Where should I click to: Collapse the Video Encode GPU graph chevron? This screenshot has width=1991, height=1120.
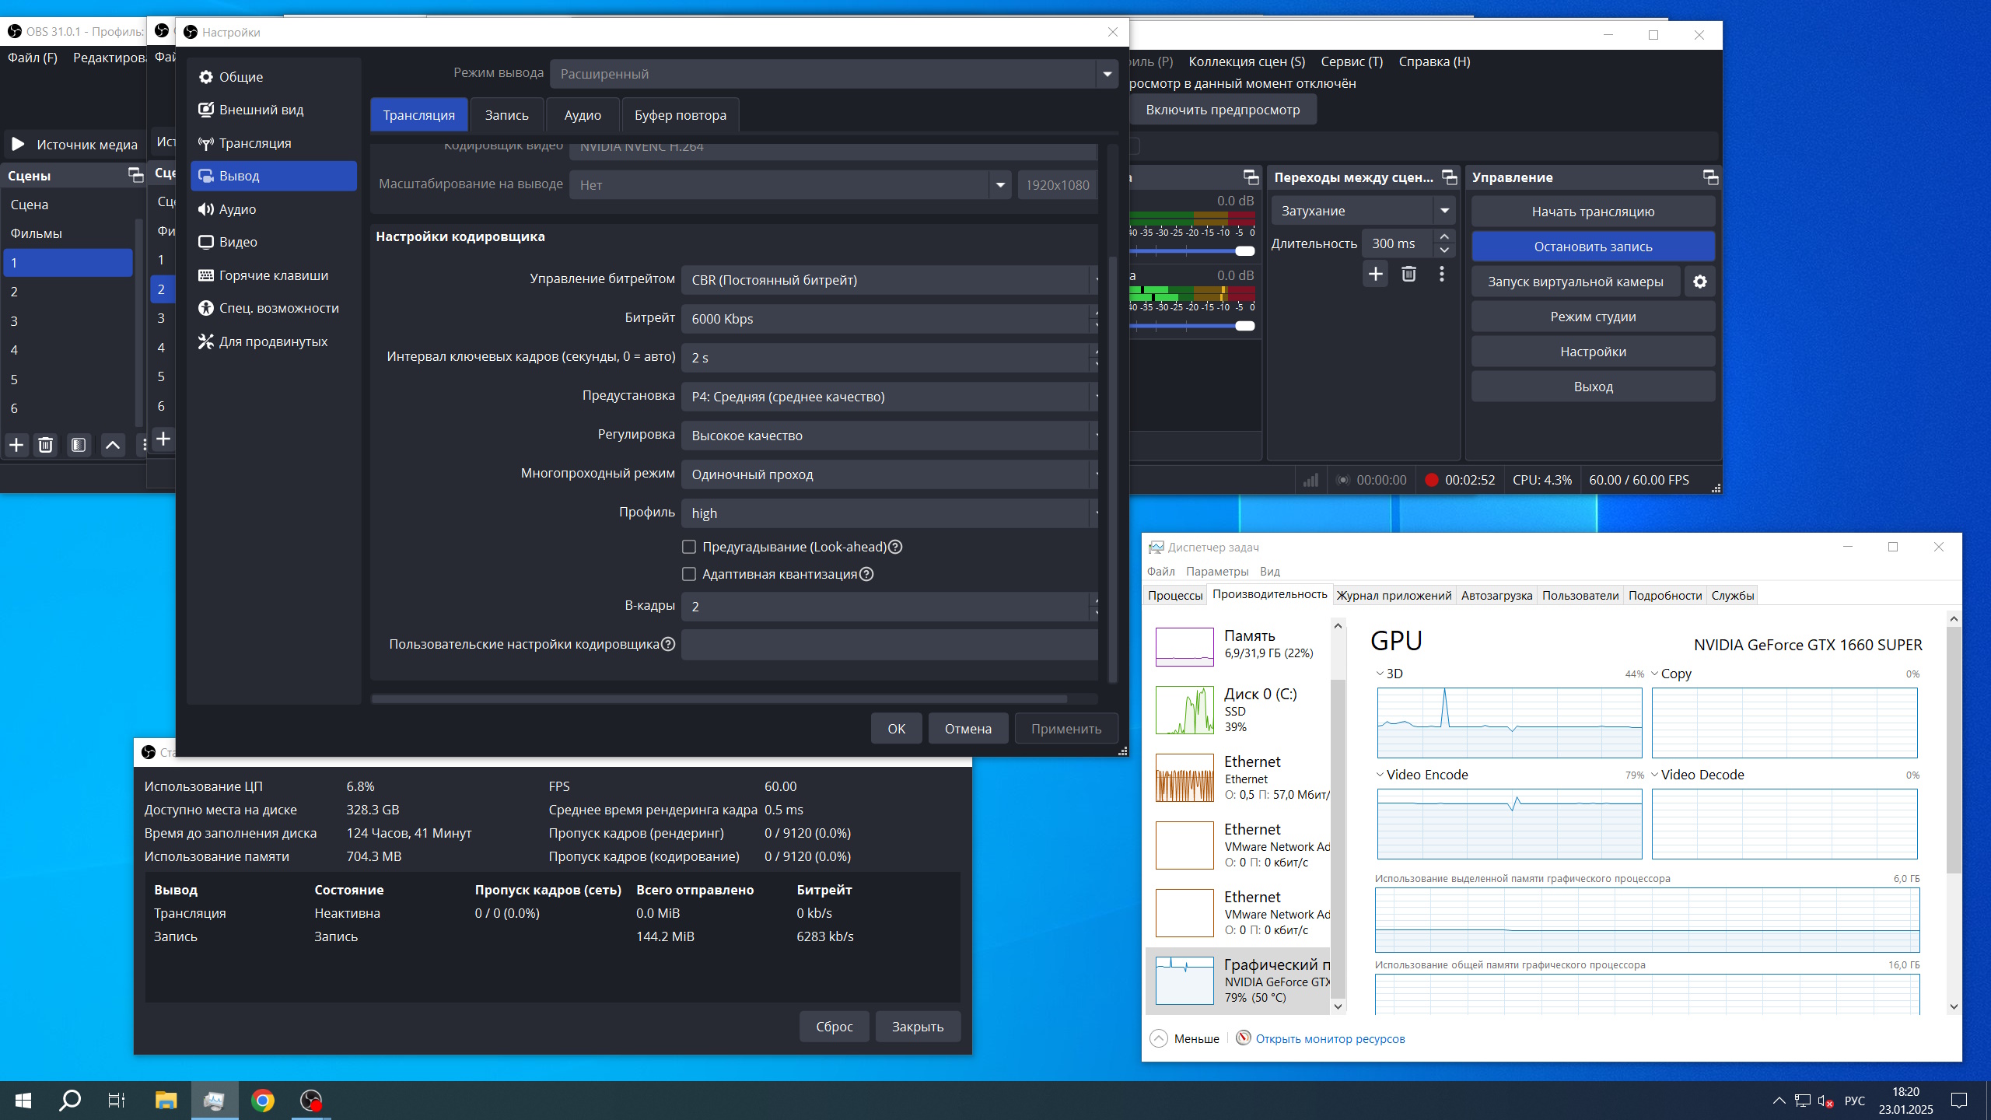coord(1380,775)
